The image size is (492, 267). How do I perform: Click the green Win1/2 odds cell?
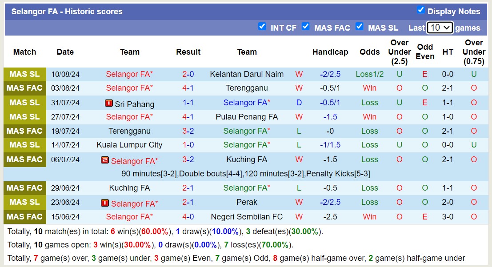click(369, 74)
